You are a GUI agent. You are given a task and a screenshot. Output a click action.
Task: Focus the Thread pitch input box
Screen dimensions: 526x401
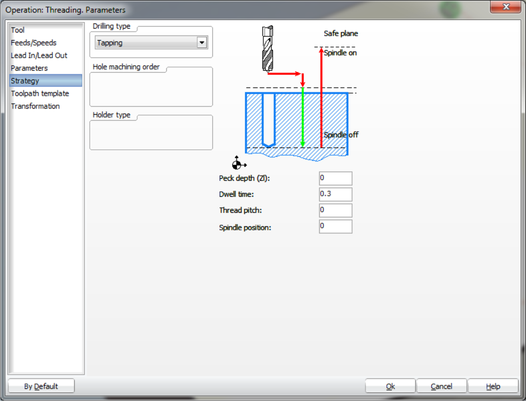click(336, 210)
